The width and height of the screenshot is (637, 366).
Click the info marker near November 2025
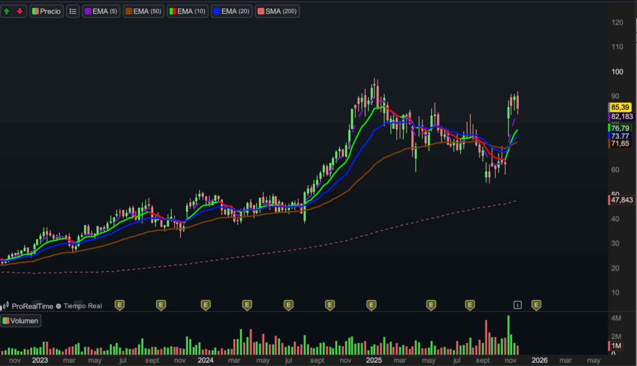point(518,304)
